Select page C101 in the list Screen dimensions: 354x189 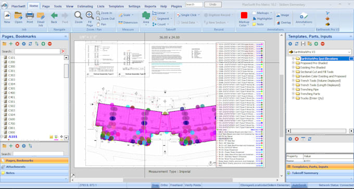pos(11,58)
